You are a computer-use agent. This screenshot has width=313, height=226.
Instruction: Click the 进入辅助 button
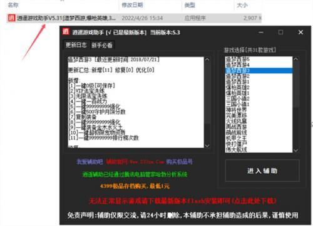click(x=262, y=171)
